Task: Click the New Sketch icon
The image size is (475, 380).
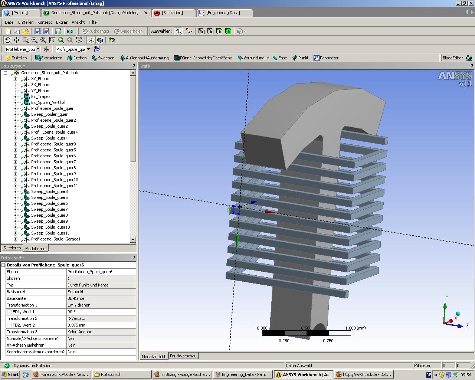Action: pyautogui.click(x=97, y=49)
